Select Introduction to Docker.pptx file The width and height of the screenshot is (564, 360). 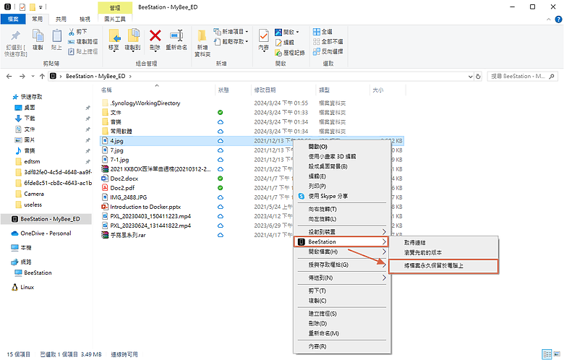click(x=141, y=207)
